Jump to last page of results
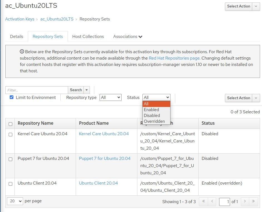This screenshot has width=262, height=212. coord(253,201)
